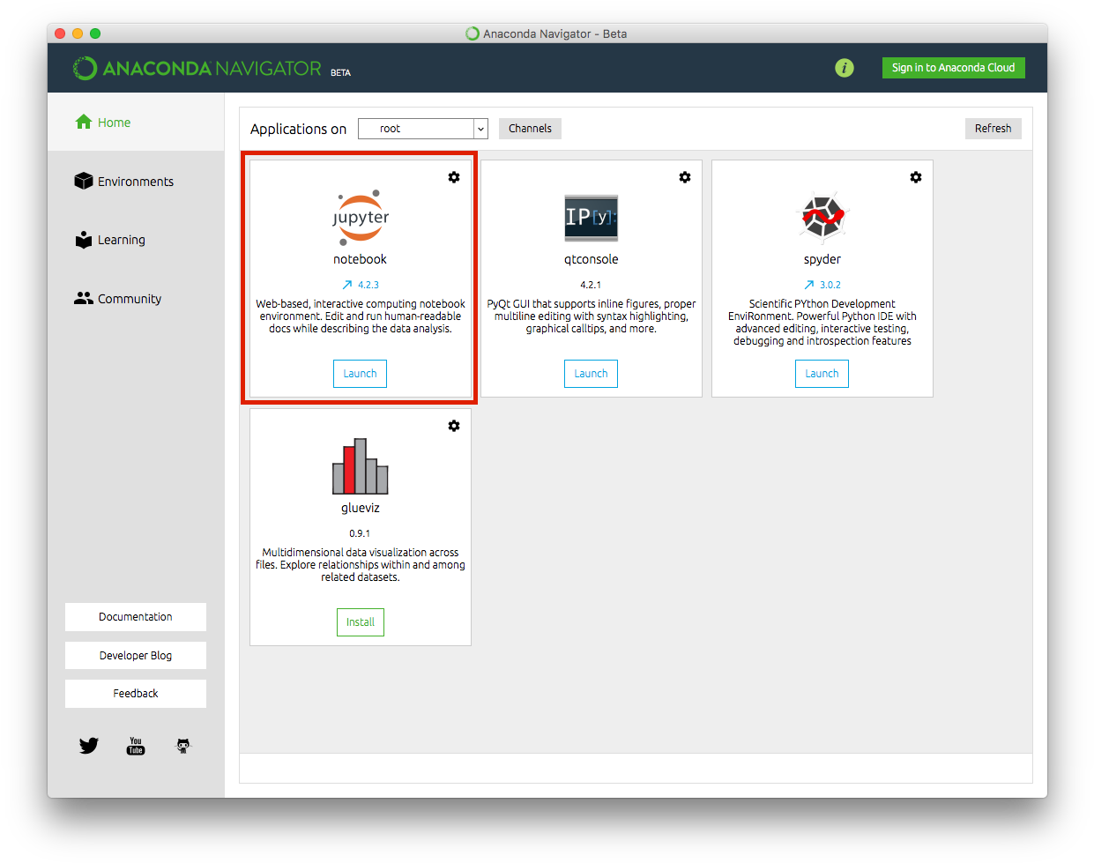1094x863 pixels.
Task: Open the Developer Blog link
Action: click(136, 656)
